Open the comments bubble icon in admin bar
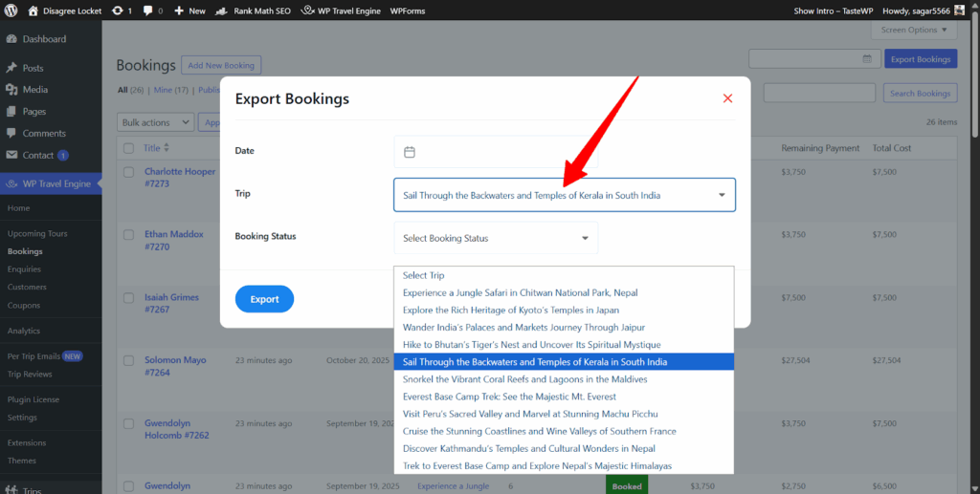980x494 pixels. [146, 11]
